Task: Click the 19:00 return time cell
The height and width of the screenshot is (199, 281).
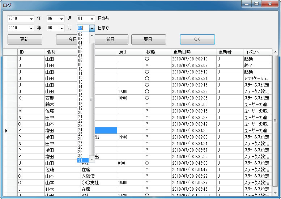Action: 131,183
